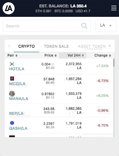The image size is (119, 156).
Task: Open the MANA/LA trading pair
Action: (x=19, y=99)
